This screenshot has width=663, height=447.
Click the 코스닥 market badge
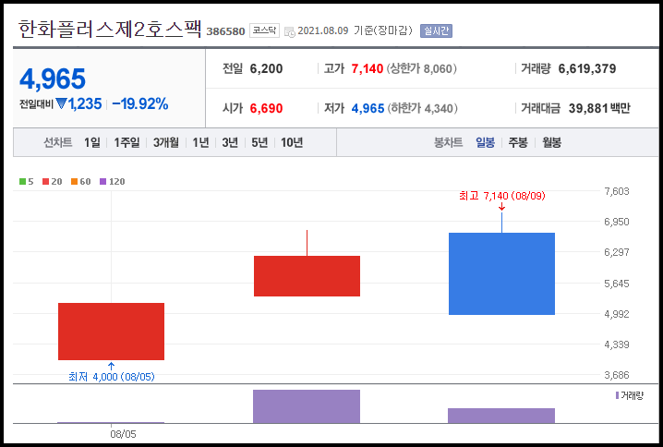pos(264,30)
